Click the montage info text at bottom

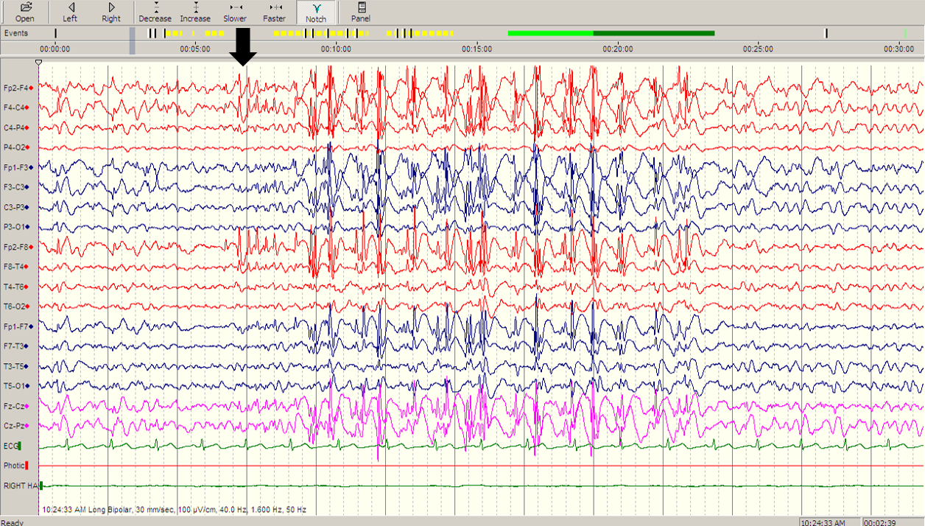point(174,509)
